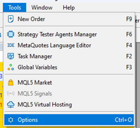
Task: Click the Global Variables dots icon
Action: 11,67
